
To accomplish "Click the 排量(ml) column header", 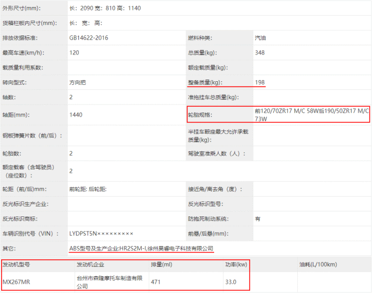I will (161, 265).
